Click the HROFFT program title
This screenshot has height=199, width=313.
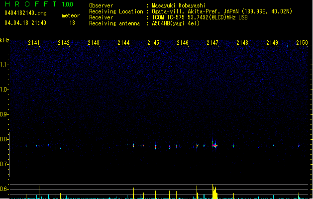[x=31, y=4]
